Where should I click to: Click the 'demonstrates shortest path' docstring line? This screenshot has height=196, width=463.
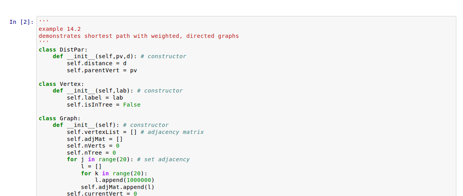point(138,36)
